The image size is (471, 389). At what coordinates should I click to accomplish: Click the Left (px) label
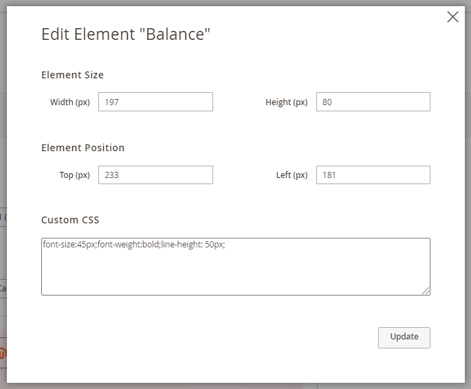pos(292,175)
